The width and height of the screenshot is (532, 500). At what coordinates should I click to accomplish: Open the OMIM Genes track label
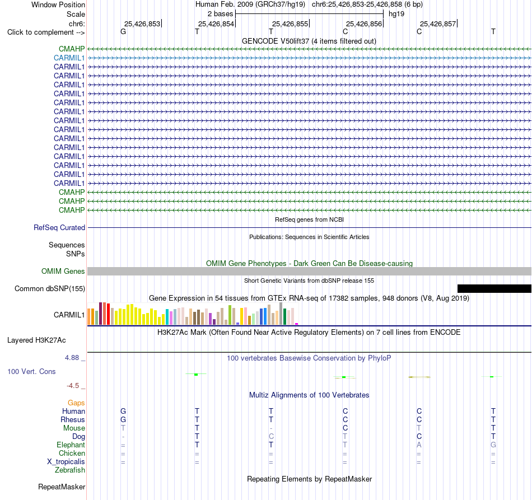click(63, 272)
